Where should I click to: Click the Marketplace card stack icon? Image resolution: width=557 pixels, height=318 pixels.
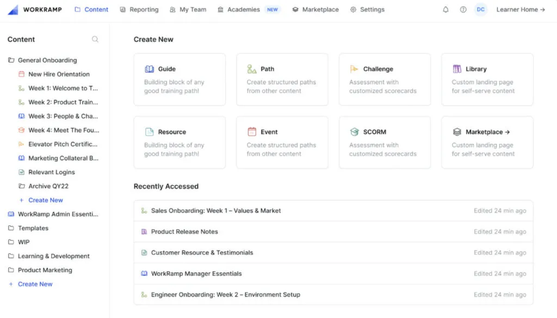coord(457,132)
